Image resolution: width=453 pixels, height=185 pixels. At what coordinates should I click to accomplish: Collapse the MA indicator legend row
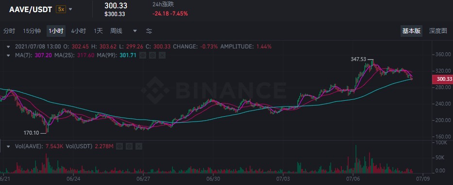click(8, 55)
